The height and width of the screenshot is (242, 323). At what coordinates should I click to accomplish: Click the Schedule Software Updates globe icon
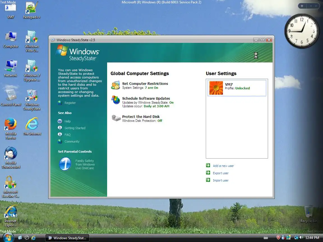pos(116,100)
